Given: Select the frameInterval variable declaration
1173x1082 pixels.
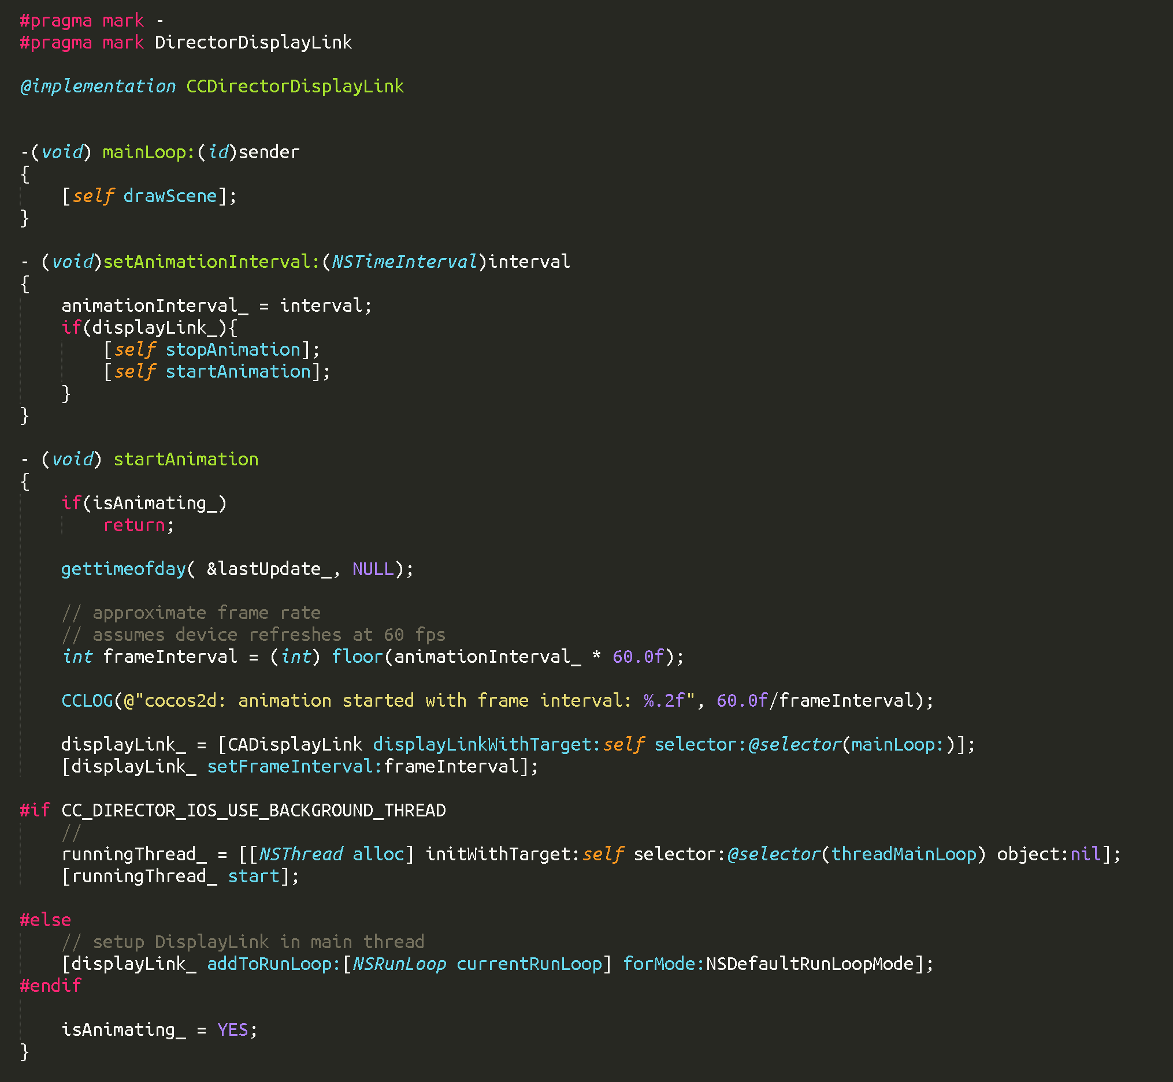Looking at the screenshot, I should [166, 656].
